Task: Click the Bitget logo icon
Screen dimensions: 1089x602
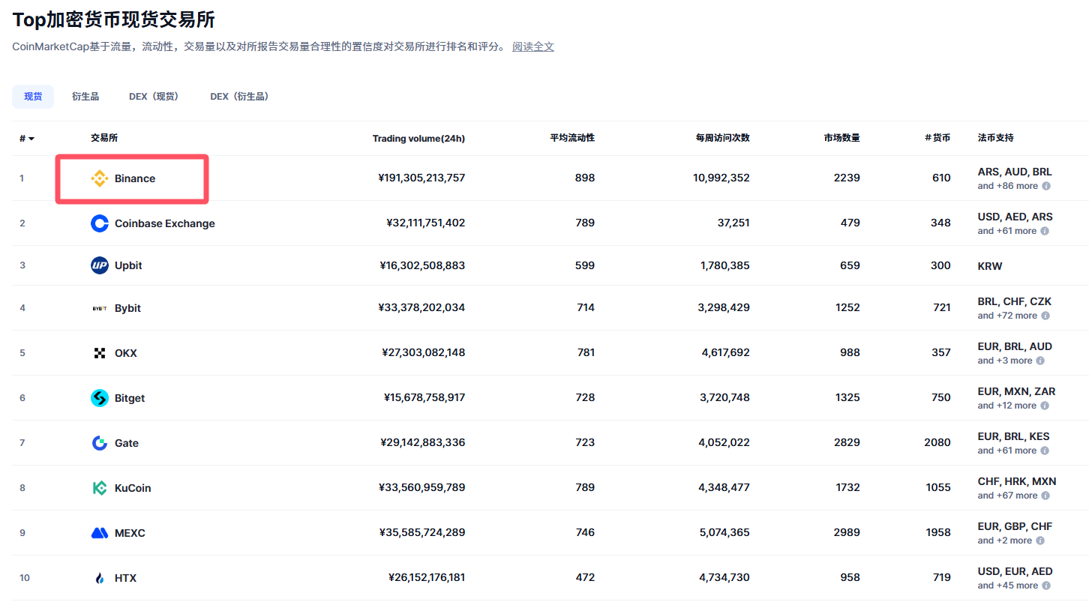Action: [99, 397]
